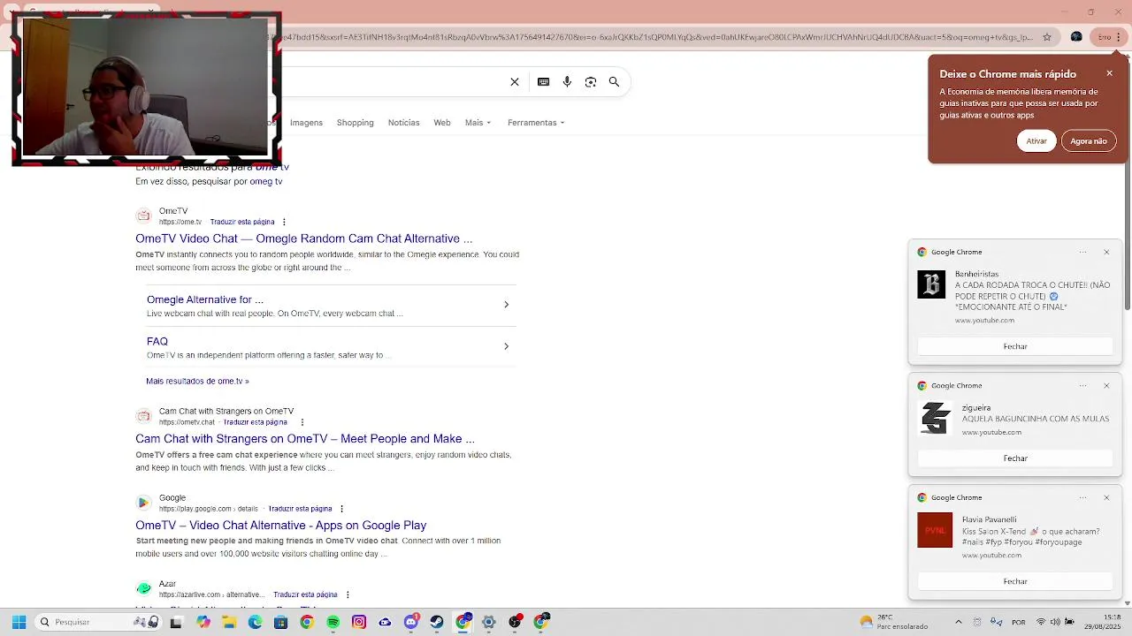
Task: Close the Flavia Pavanelli notification with X
Action: pos(1106,498)
